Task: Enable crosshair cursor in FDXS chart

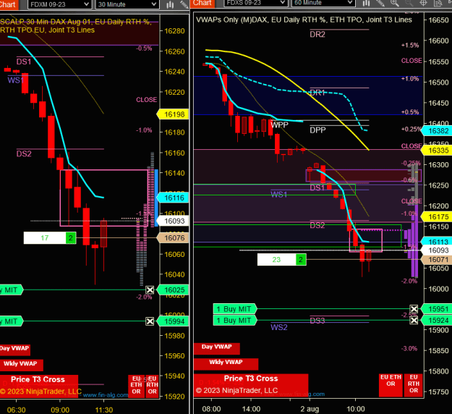Action: pos(423,3)
